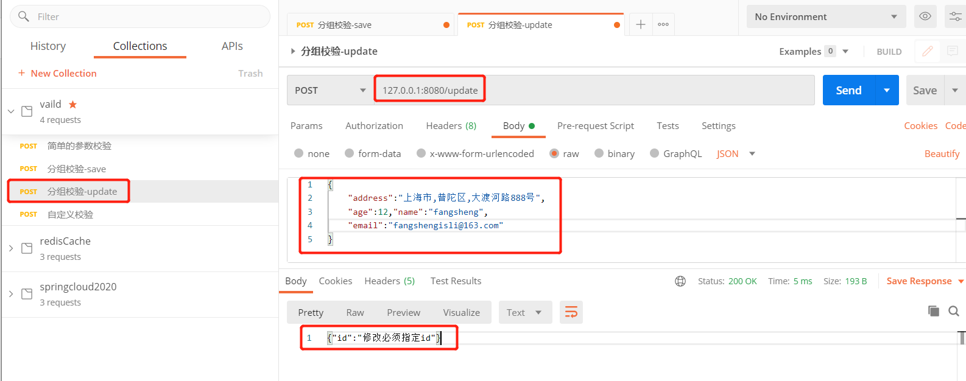Screen dimensions: 966x381
Task: Open the Authorization tab
Action: click(x=374, y=125)
